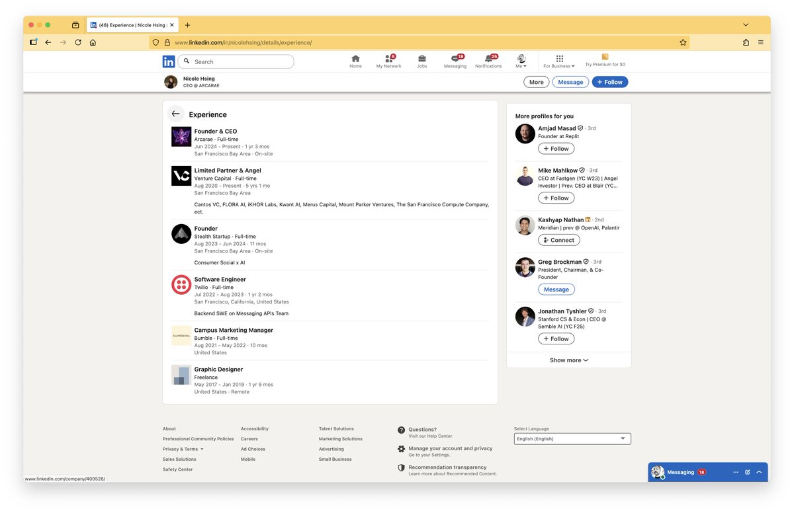Expand the For Business grid menu
Image resolution: width=794 pixels, height=513 pixels.
pyautogui.click(x=559, y=61)
